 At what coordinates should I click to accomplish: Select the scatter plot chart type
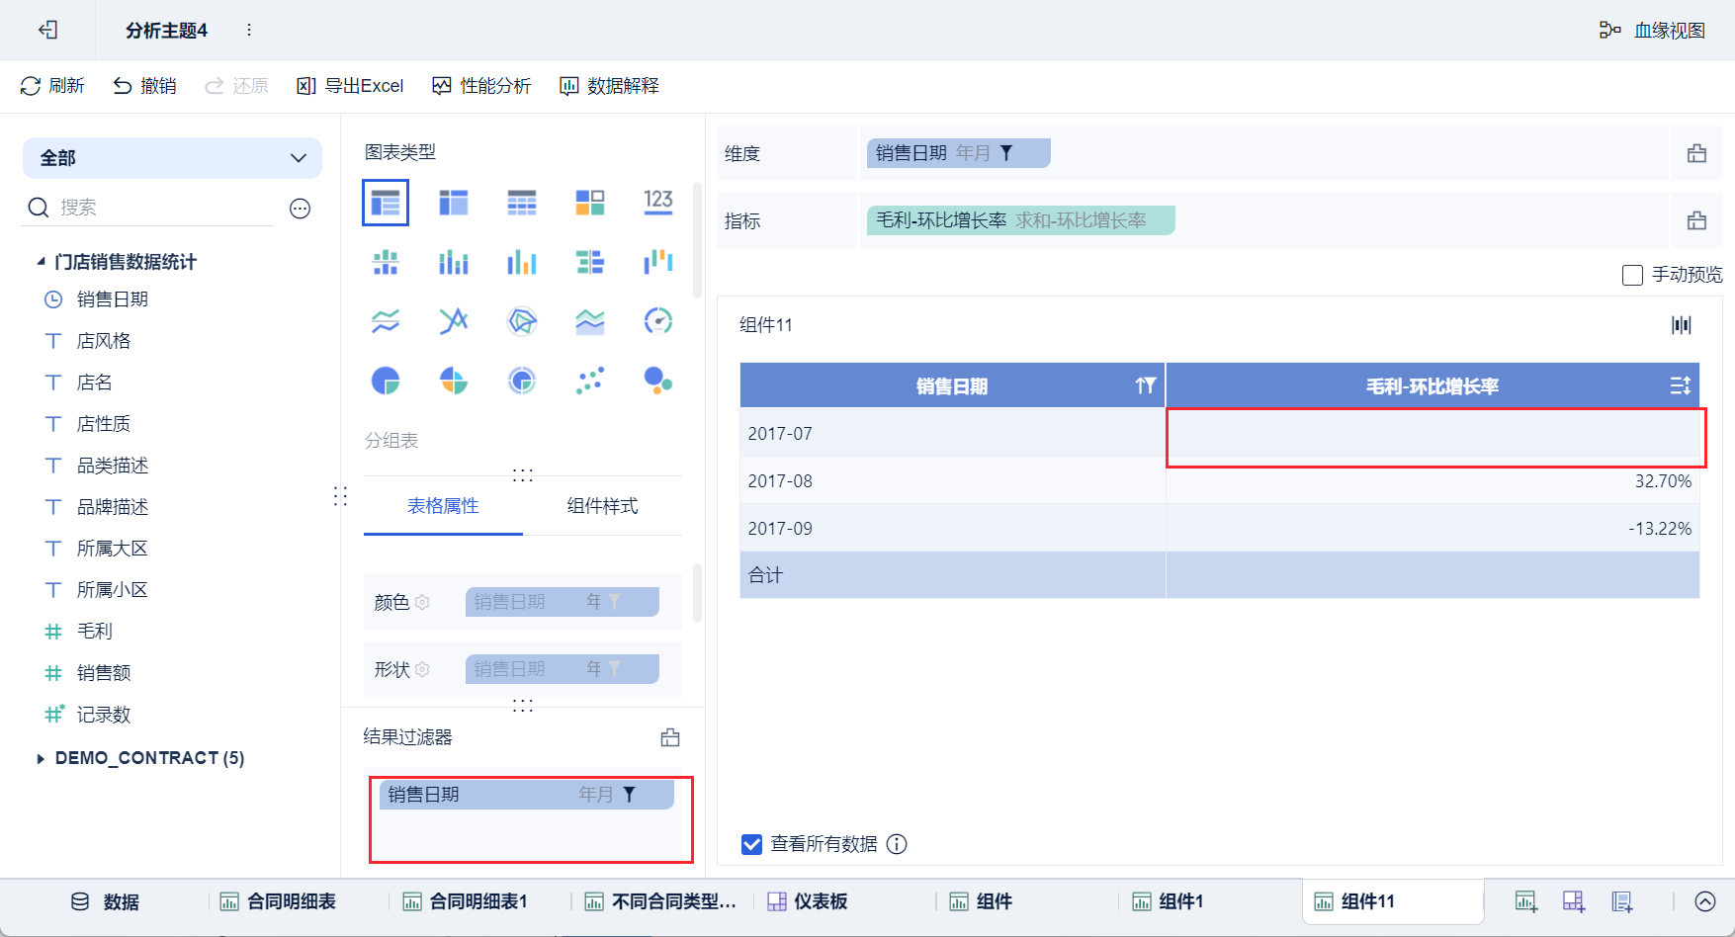pyautogui.click(x=590, y=381)
